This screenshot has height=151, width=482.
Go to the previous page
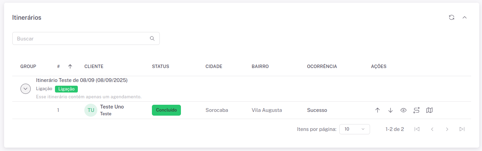pos(432,129)
